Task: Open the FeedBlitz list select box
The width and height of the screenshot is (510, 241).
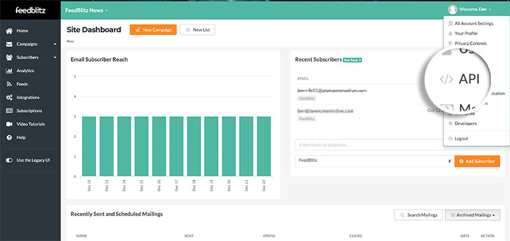Action: [375, 162]
